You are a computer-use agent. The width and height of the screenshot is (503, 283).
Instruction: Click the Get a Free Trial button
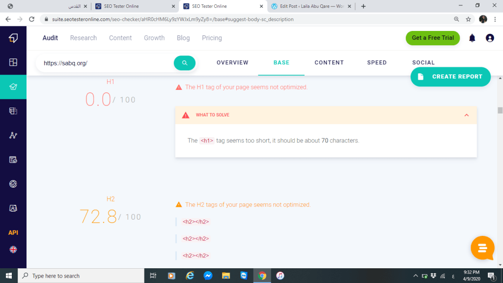[432, 38]
